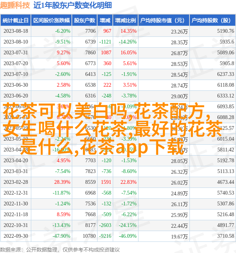This screenshot has height=253, width=236.
Task: Click the -9216 change value
Action: point(105,236)
